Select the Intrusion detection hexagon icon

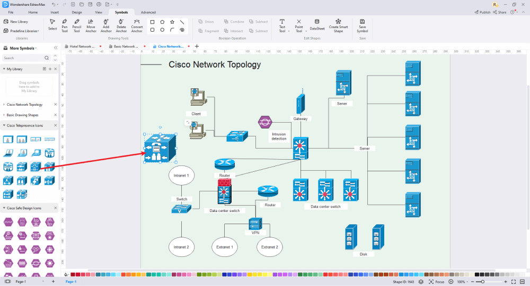264,122
